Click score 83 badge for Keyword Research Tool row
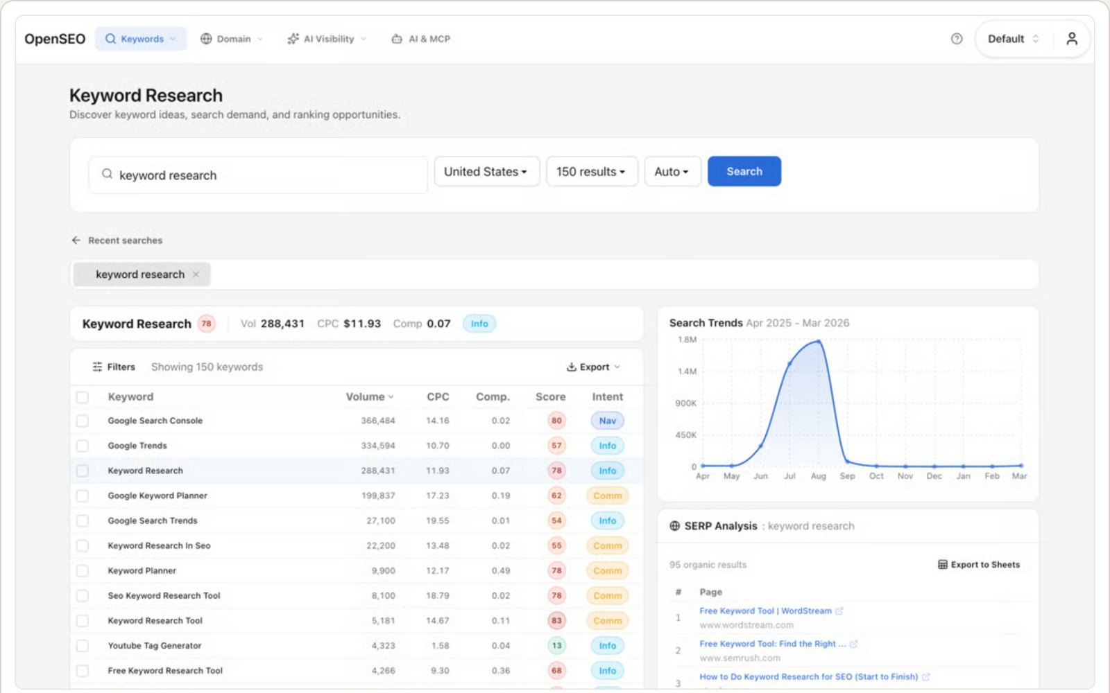The image size is (1110, 693). 556,620
